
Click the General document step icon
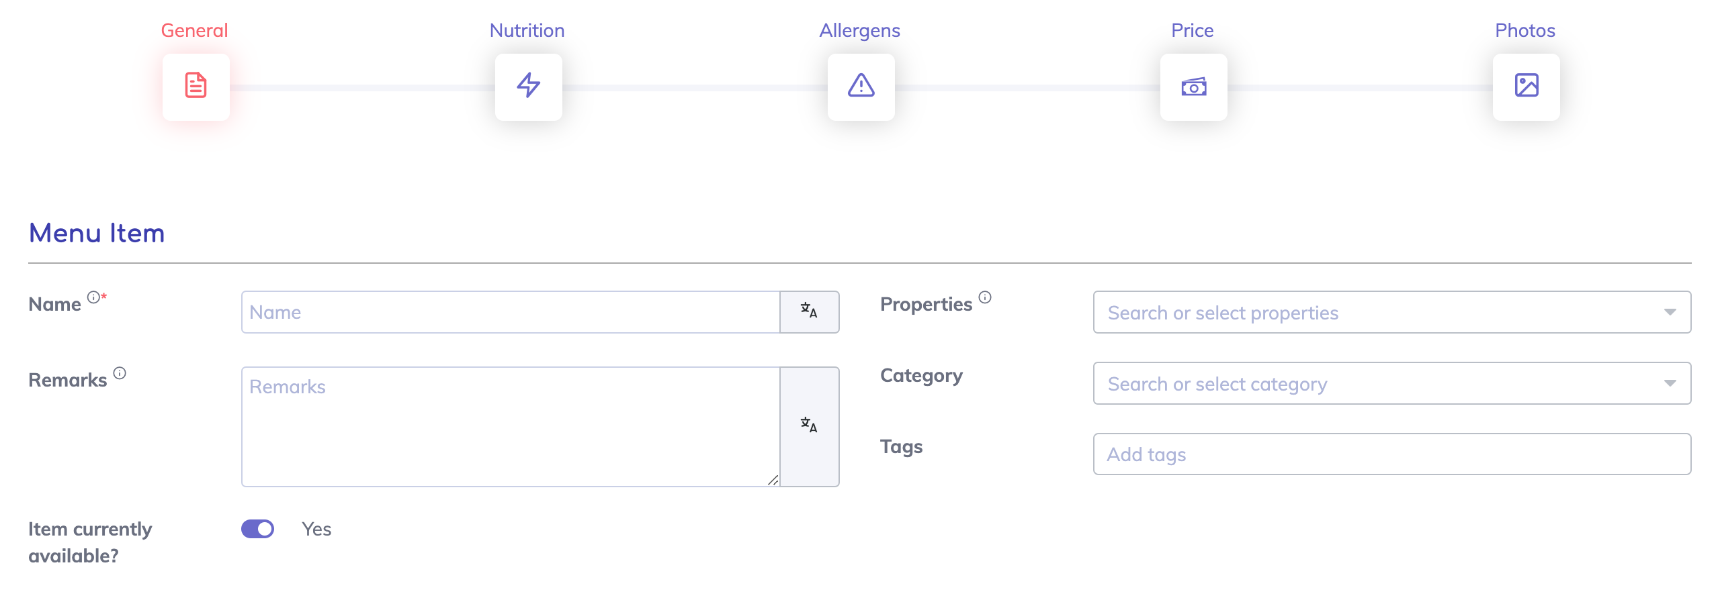196,87
